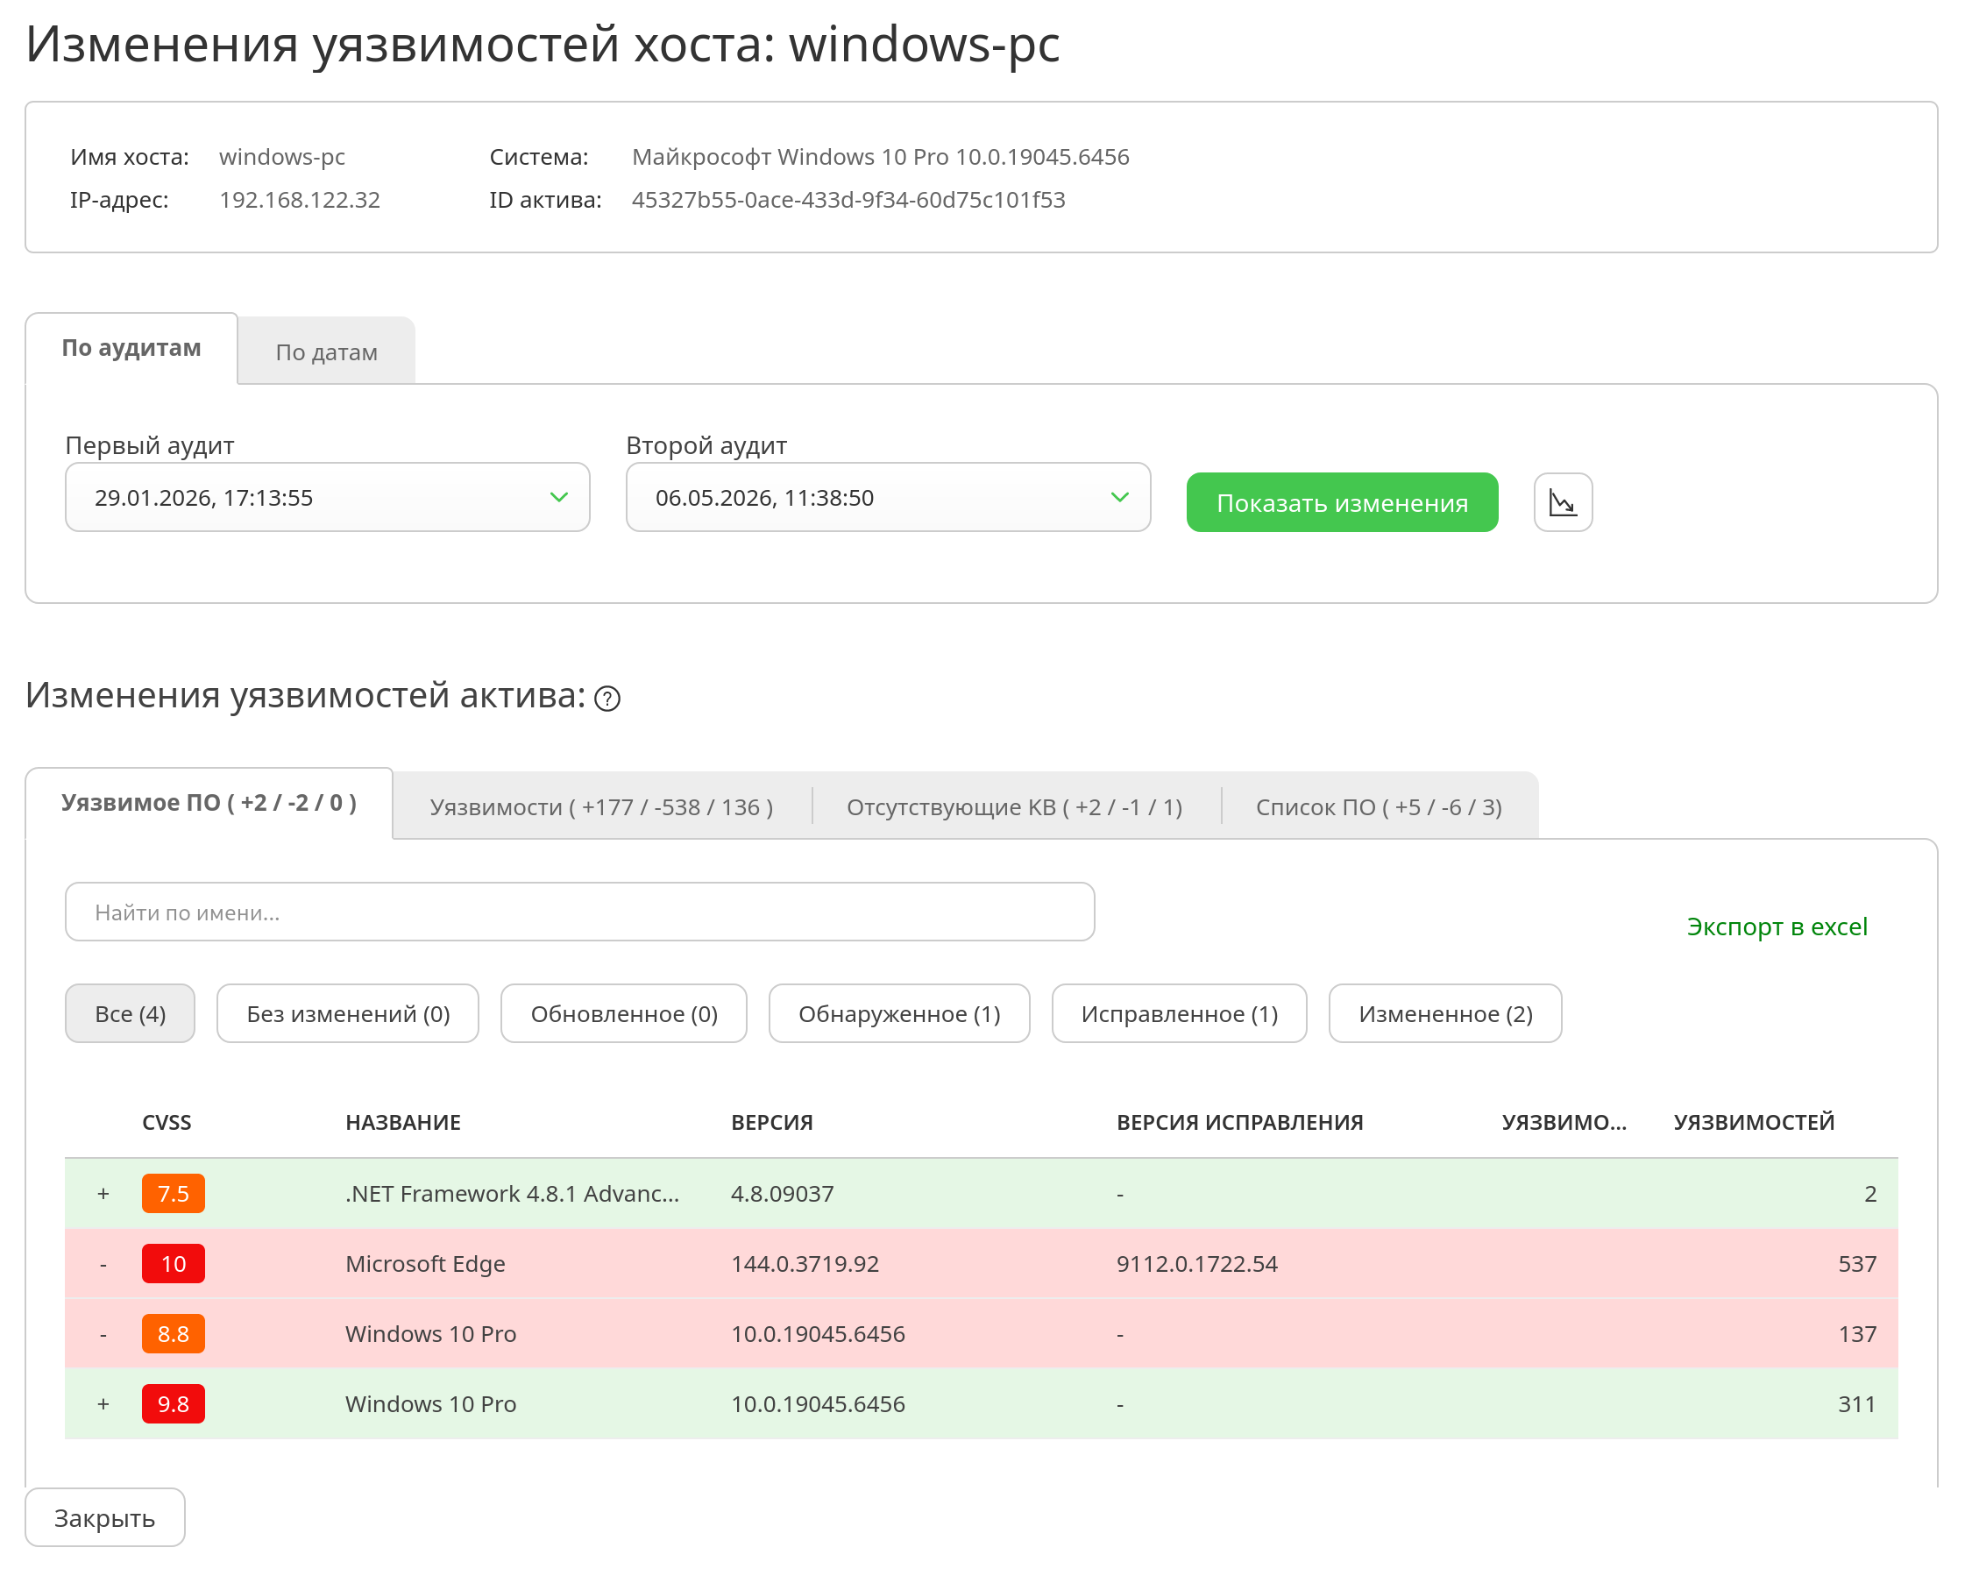1972x1569 pixels.
Task: Filter by 'Измененное (2)'
Action: 1445,1013
